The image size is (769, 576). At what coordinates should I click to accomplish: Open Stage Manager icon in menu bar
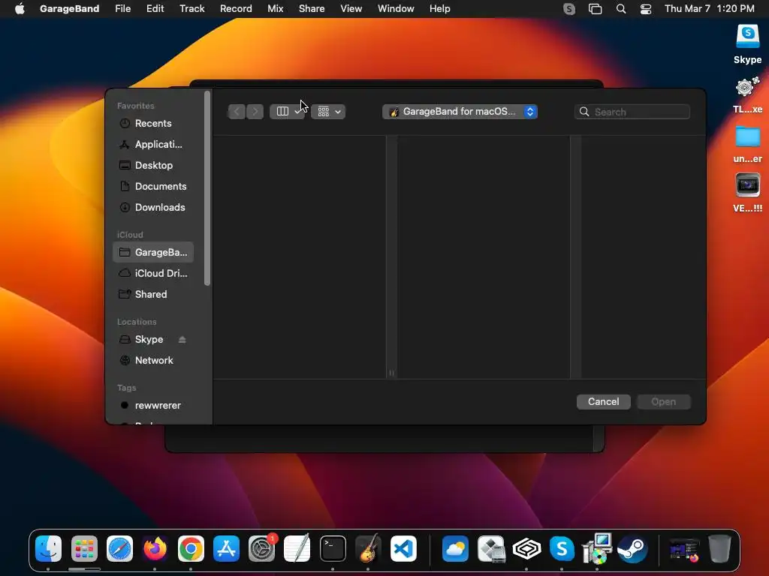coord(595,9)
